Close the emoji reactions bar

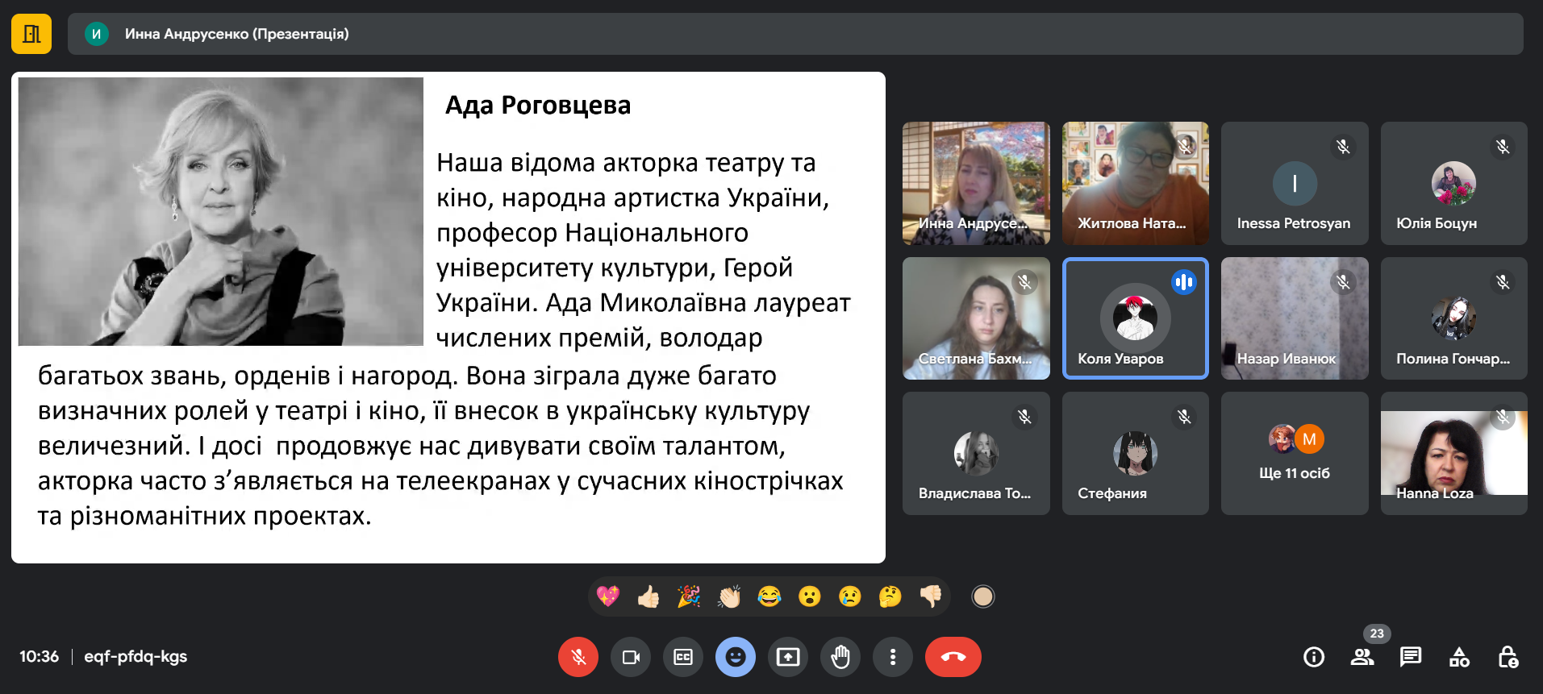coord(735,657)
